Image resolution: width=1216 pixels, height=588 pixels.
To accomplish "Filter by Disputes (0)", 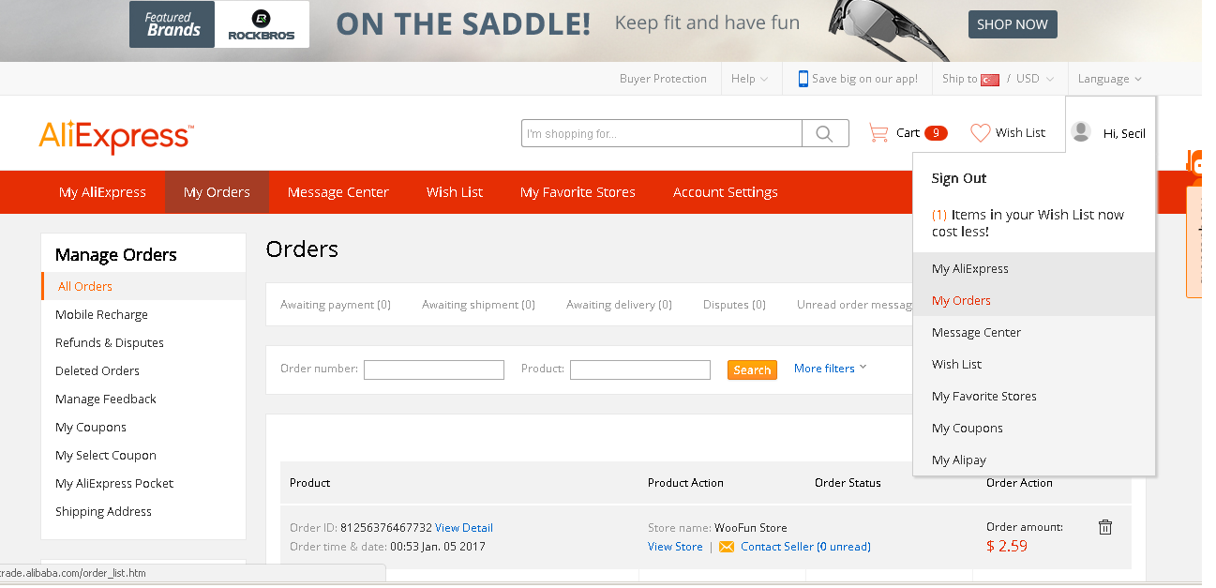I will coord(734,305).
